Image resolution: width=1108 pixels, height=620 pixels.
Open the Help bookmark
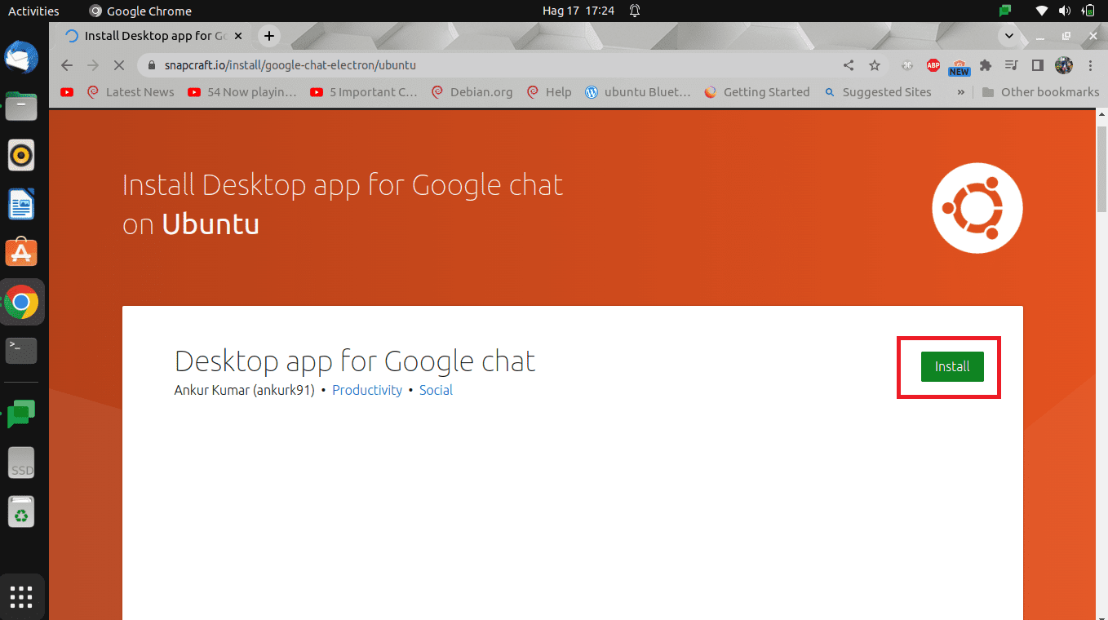549,92
